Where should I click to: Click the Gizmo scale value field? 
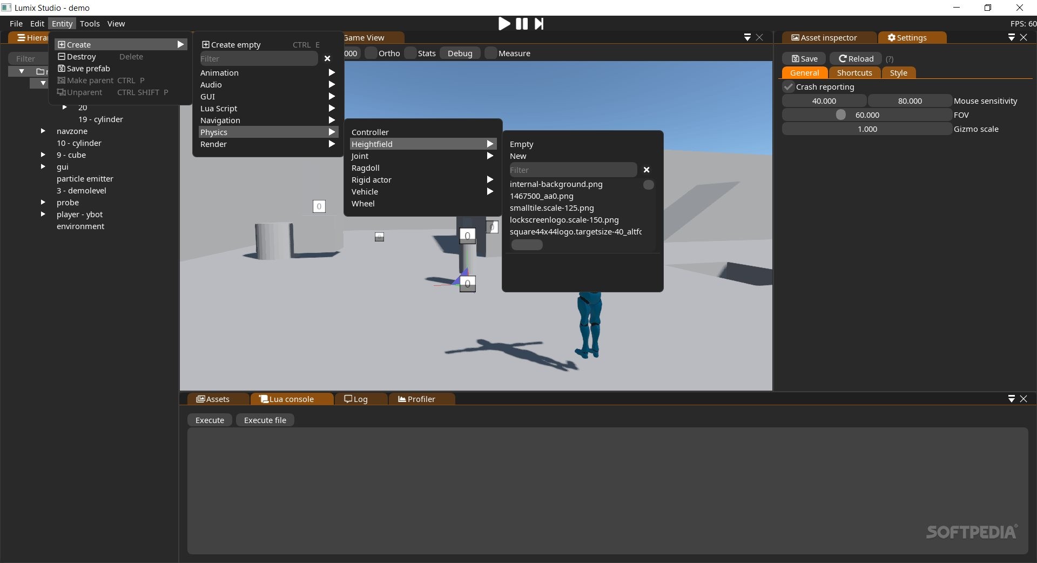point(867,129)
